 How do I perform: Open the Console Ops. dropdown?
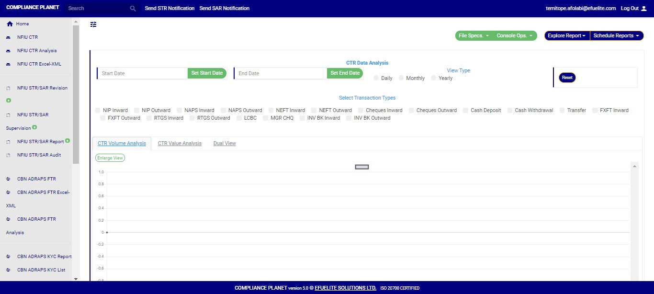(514, 36)
